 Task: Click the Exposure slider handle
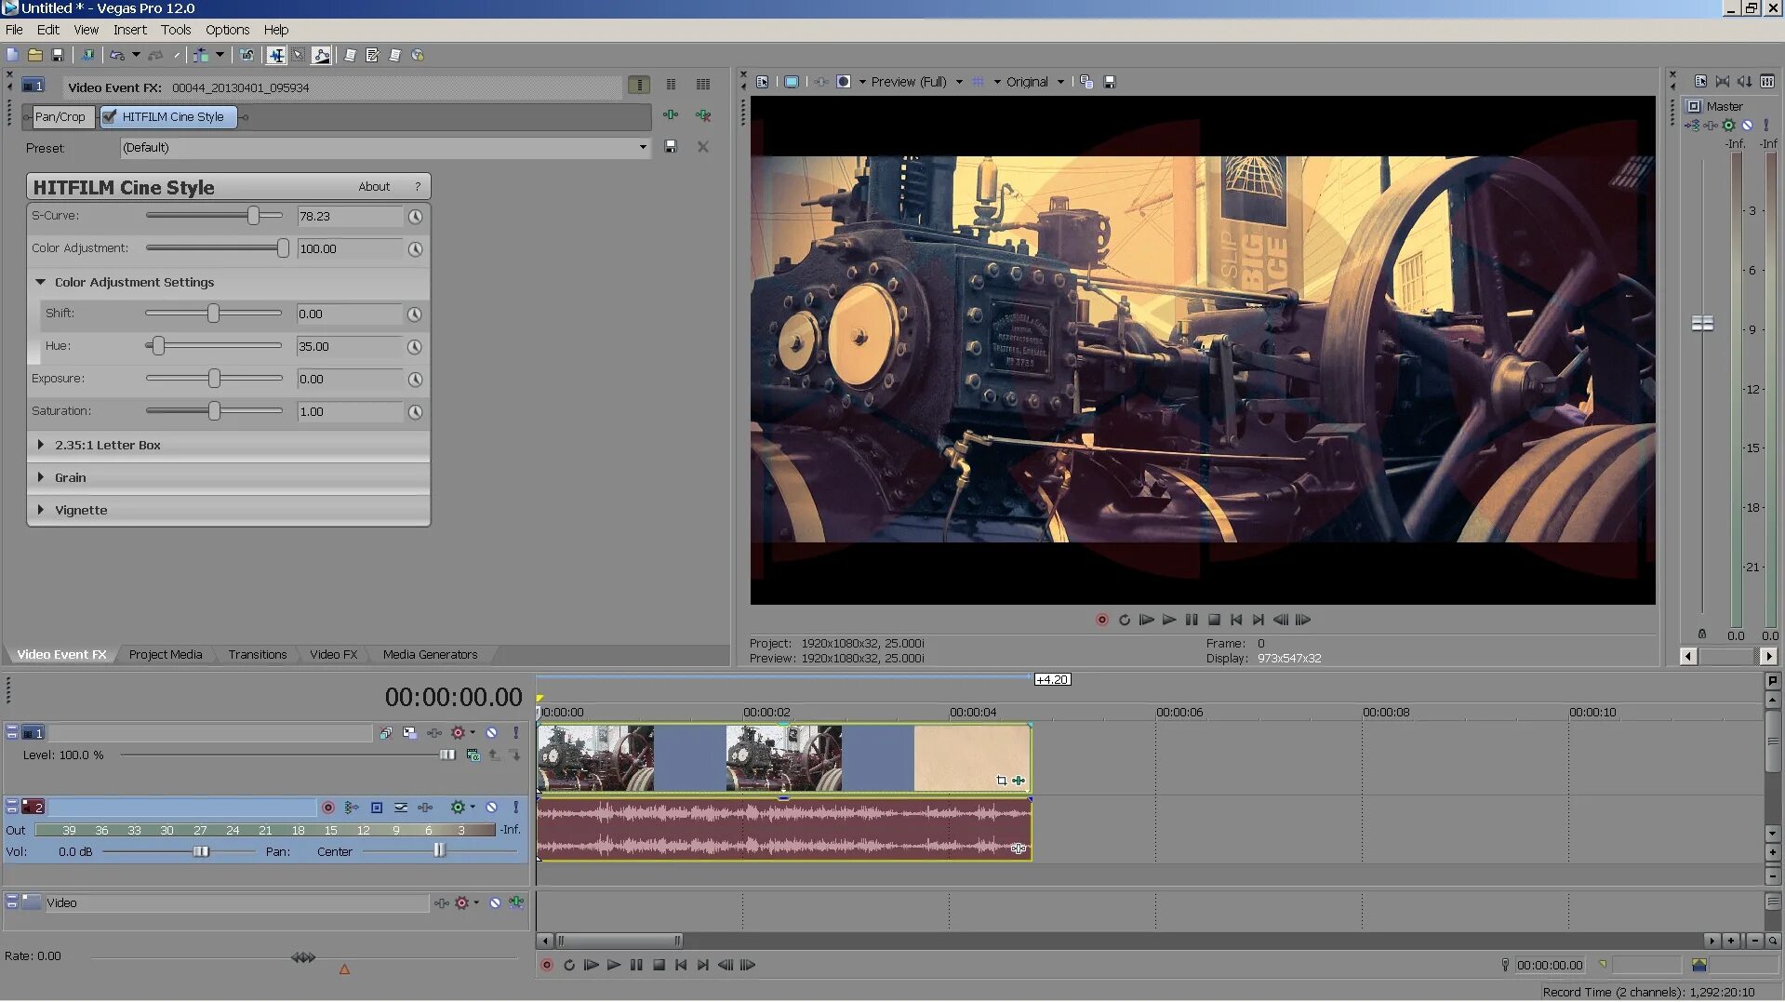point(214,379)
